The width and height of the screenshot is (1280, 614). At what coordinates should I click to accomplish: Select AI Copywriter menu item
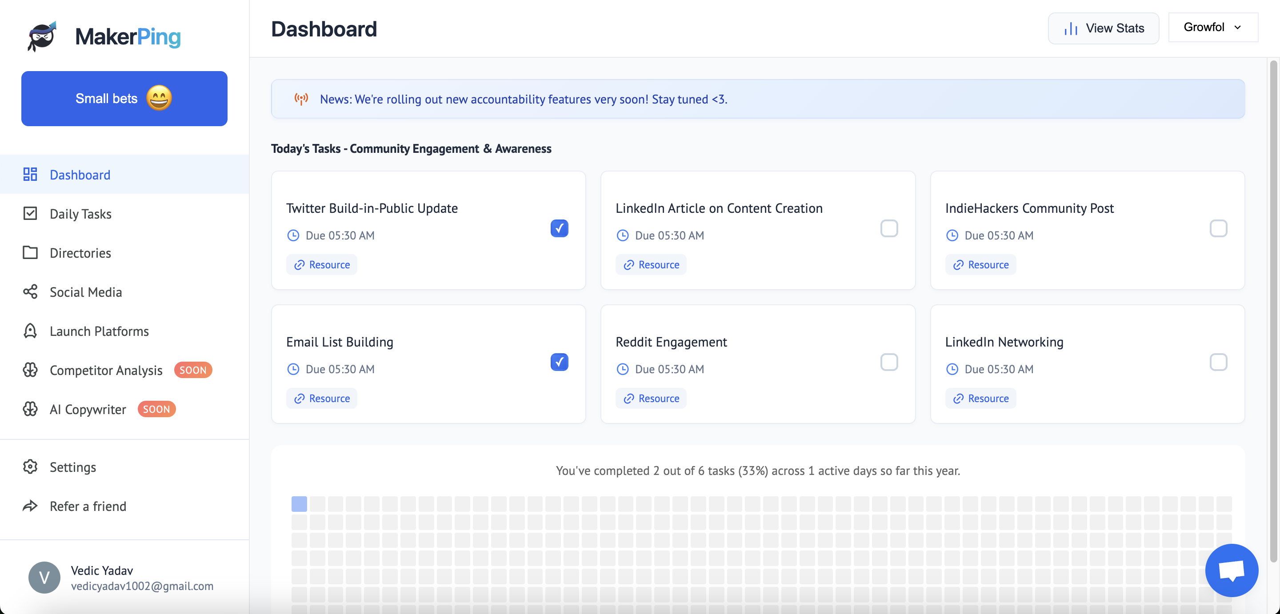tap(88, 409)
